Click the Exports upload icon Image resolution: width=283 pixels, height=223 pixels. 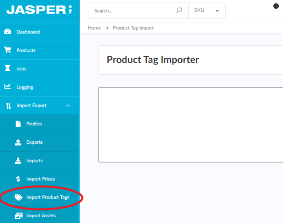click(x=18, y=142)
